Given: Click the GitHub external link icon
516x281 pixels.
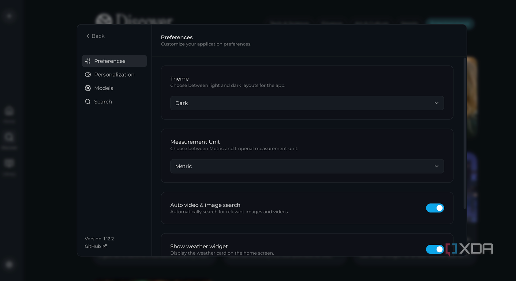Looking at the screenshot, I should point(105,247).
